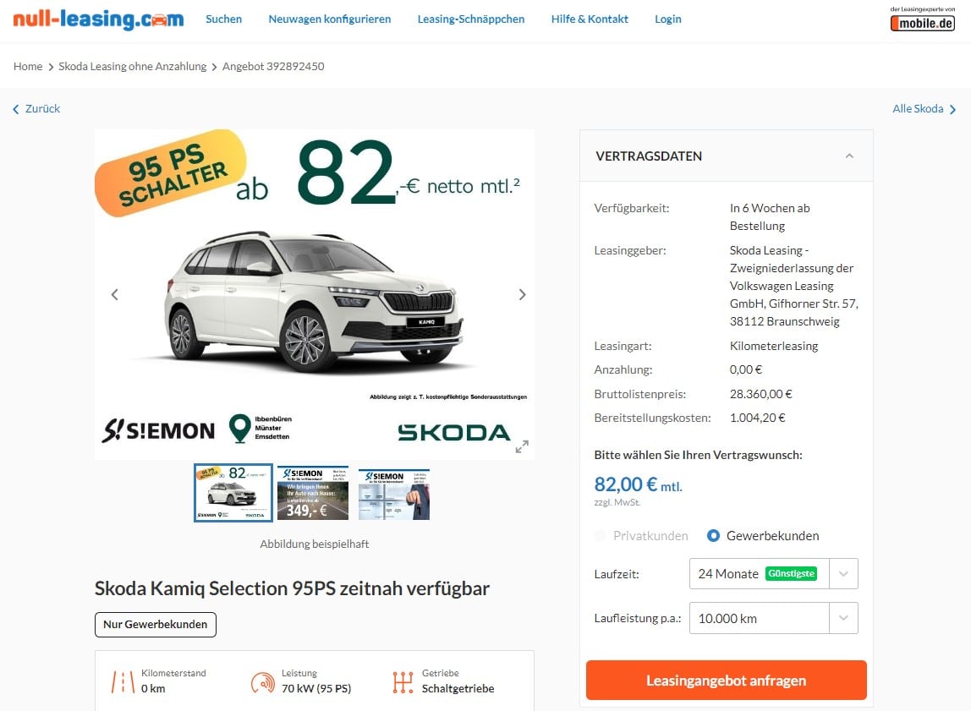Select the 349 € delivery service thumbnail
The height and width of the screenshot is (711, 971).
(x=313, y=493)
